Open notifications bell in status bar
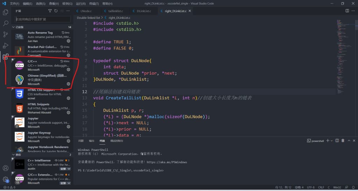This screenshot has height=191, width=358. tap(353, 188)
